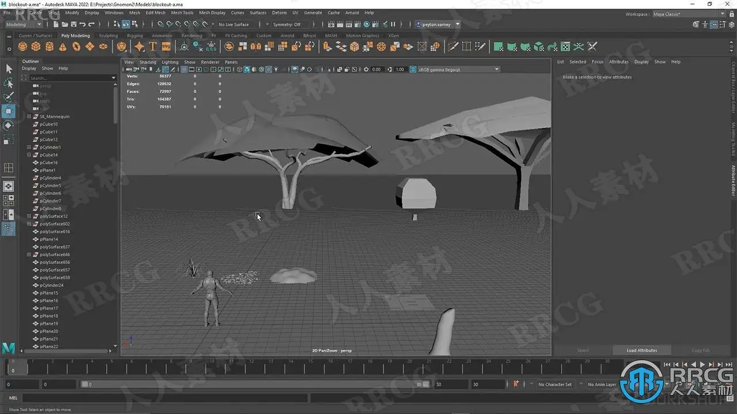Click the Undo arrow icon
Screen dimensions: 737x414
click(x=82, y=24)
